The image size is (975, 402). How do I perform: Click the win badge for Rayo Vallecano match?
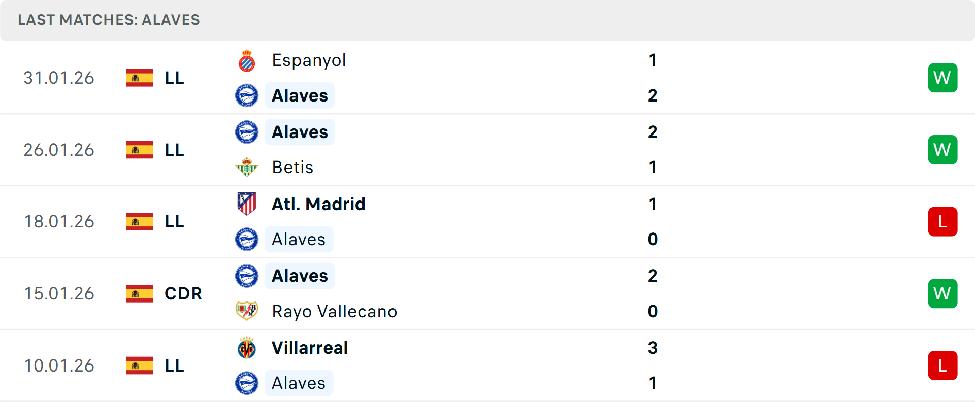click(942, 293)
